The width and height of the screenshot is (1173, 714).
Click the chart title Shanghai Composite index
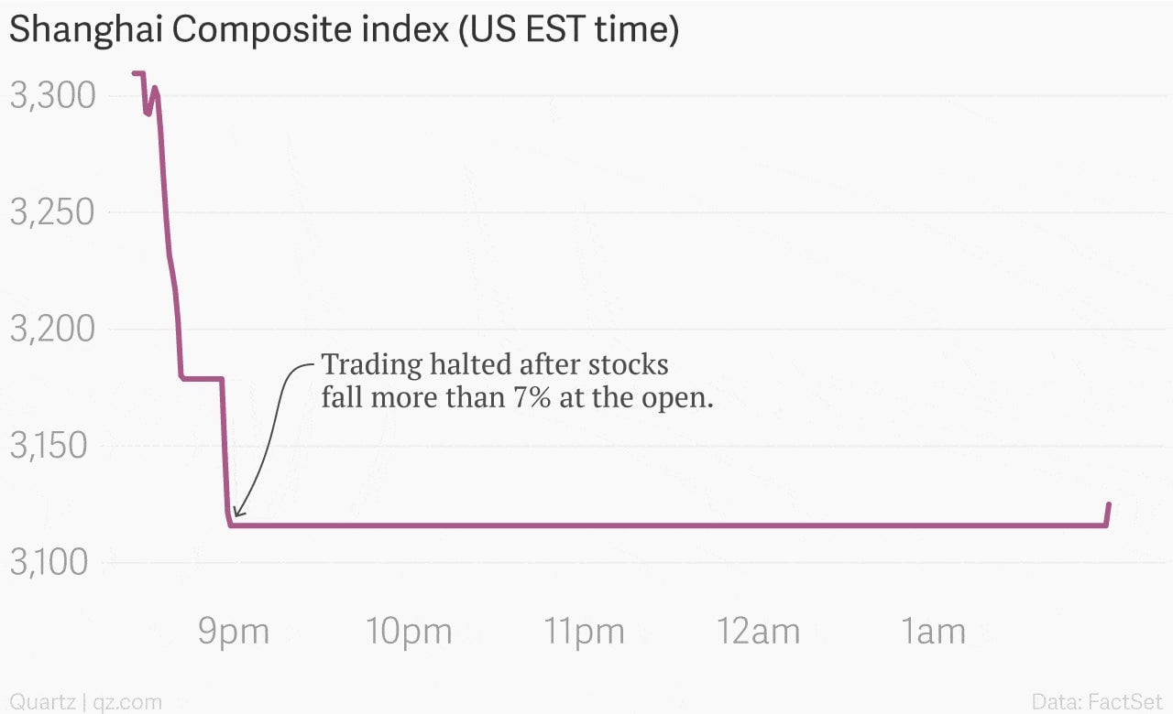344,29
